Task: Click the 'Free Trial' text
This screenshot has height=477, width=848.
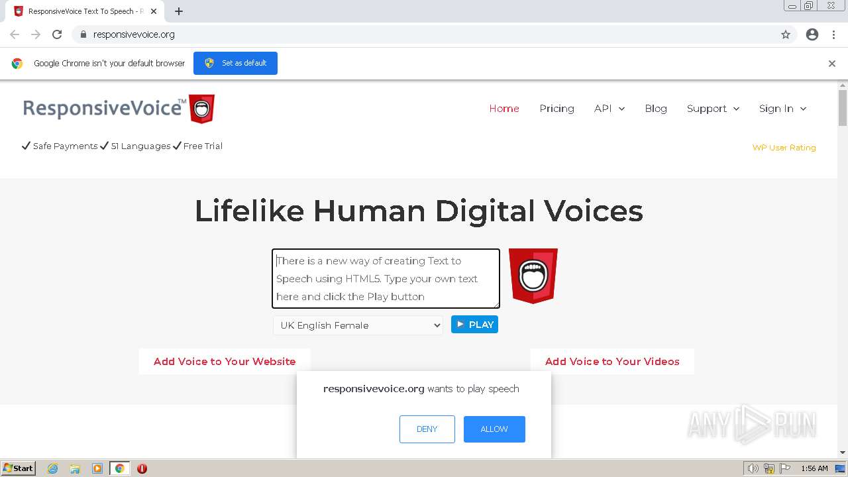Action: [203, 146]
